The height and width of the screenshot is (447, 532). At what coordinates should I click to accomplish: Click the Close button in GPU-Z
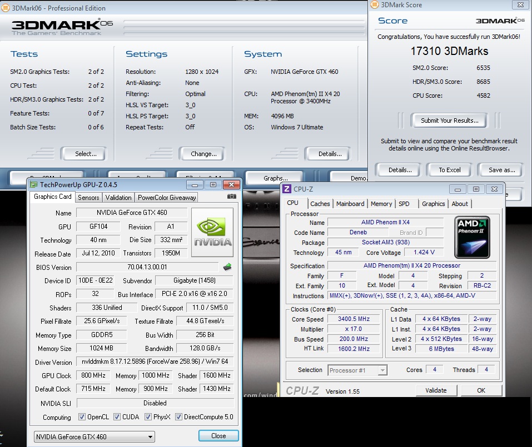click(218, 436)
